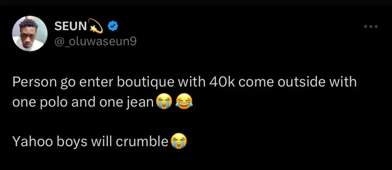This screenshot has width=392, height=170.
Task: Open the three-dot more options menu
Action: point(371,26)
